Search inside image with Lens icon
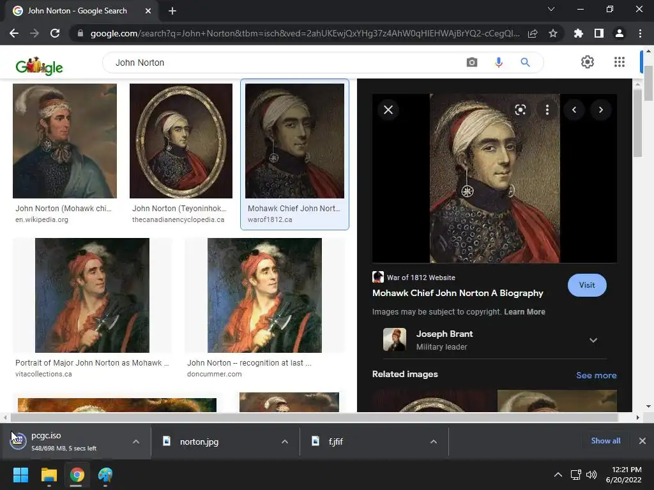This screenshot has width=654, height=490. 520,110
